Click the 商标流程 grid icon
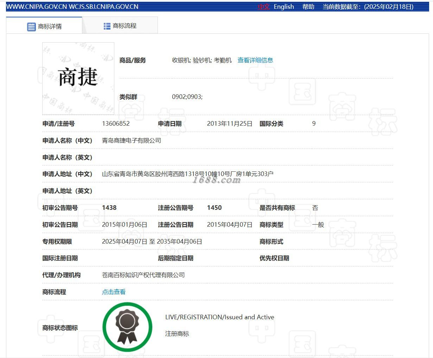This screenshot has height=358, width=433. 107,26
